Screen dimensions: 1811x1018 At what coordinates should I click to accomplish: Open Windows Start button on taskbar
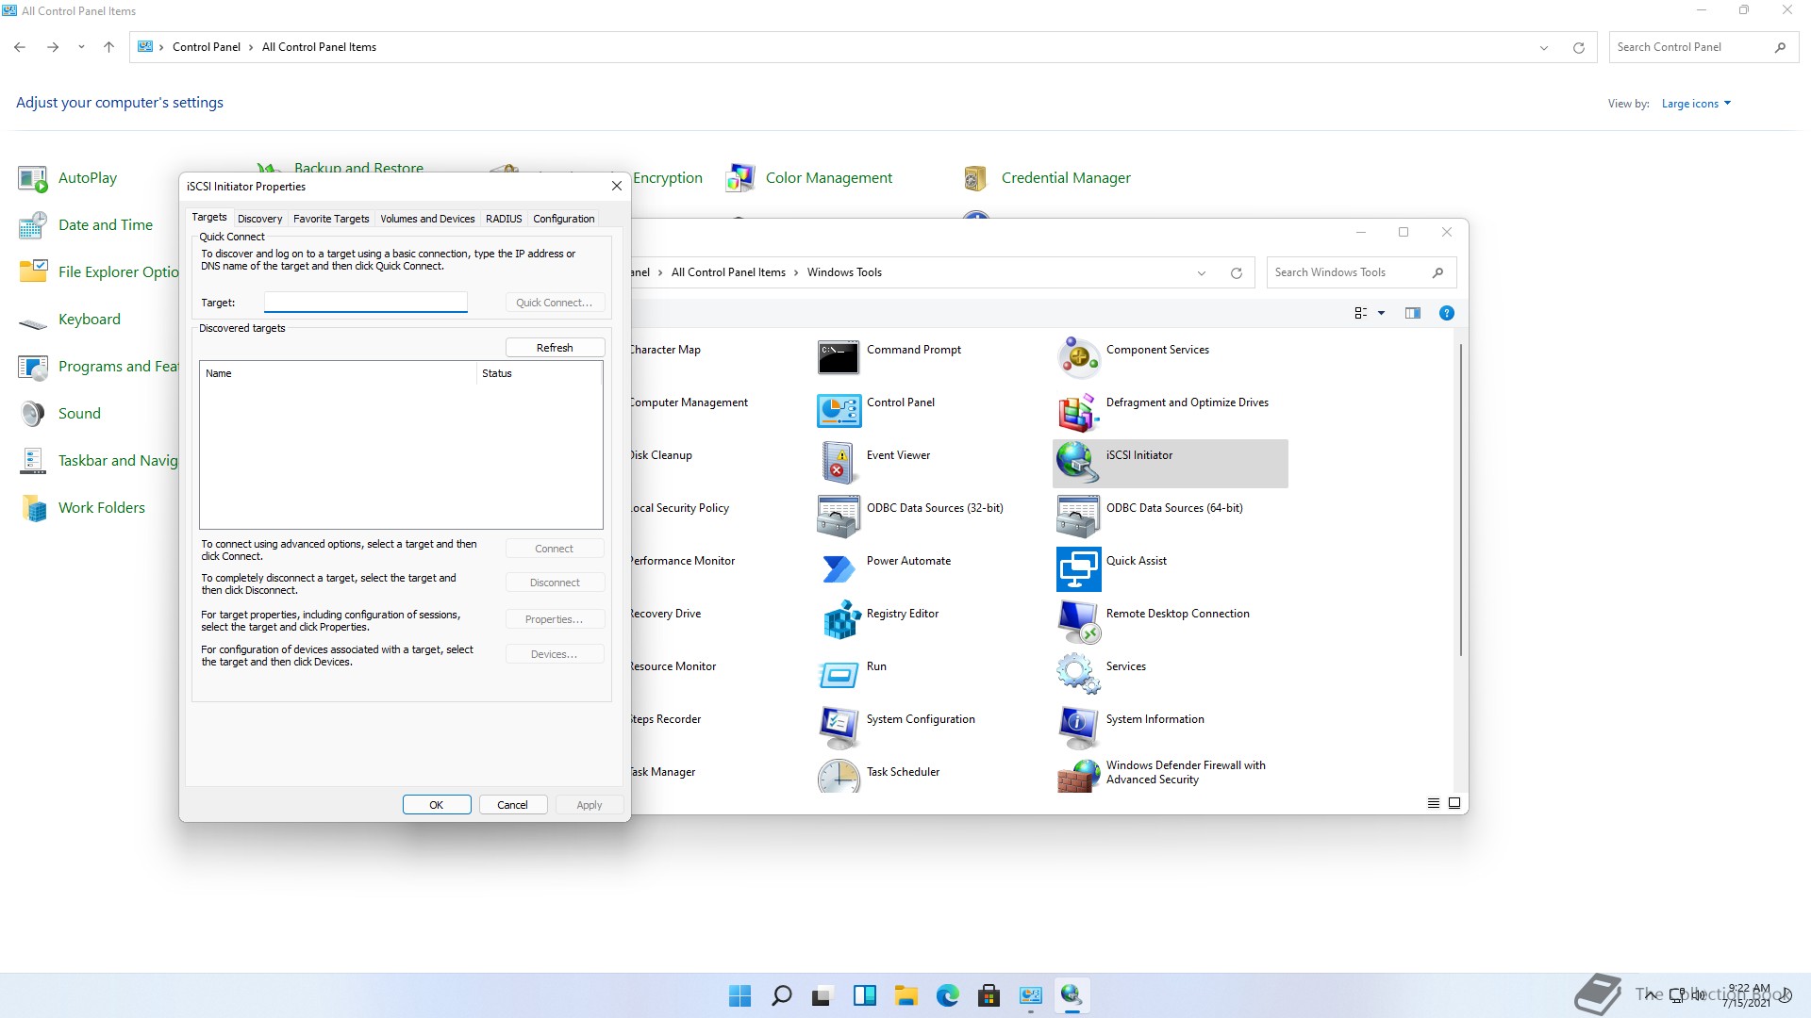pyautogui.click(x=740, y=995)
